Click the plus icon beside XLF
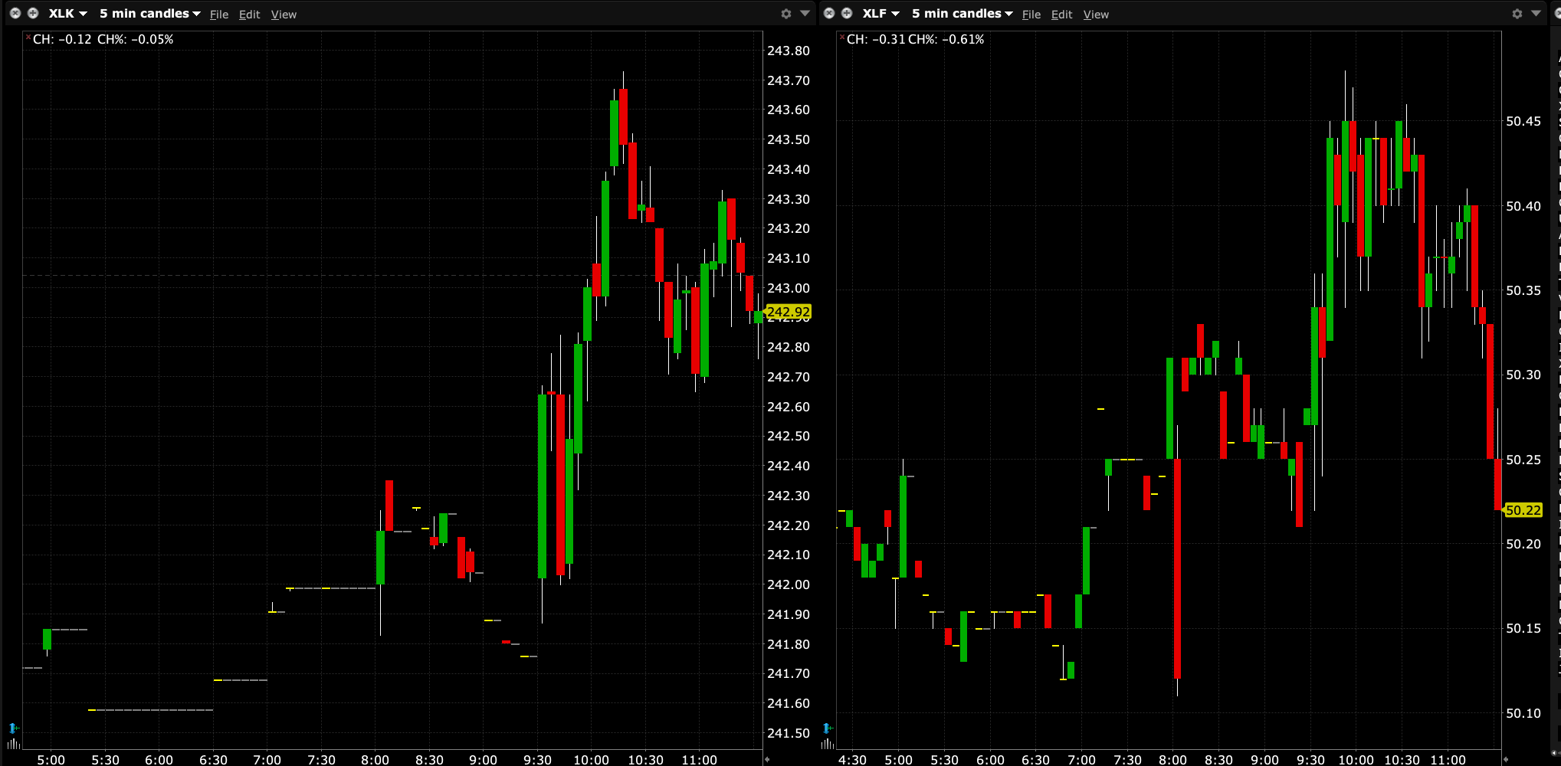 click(847, 13)
